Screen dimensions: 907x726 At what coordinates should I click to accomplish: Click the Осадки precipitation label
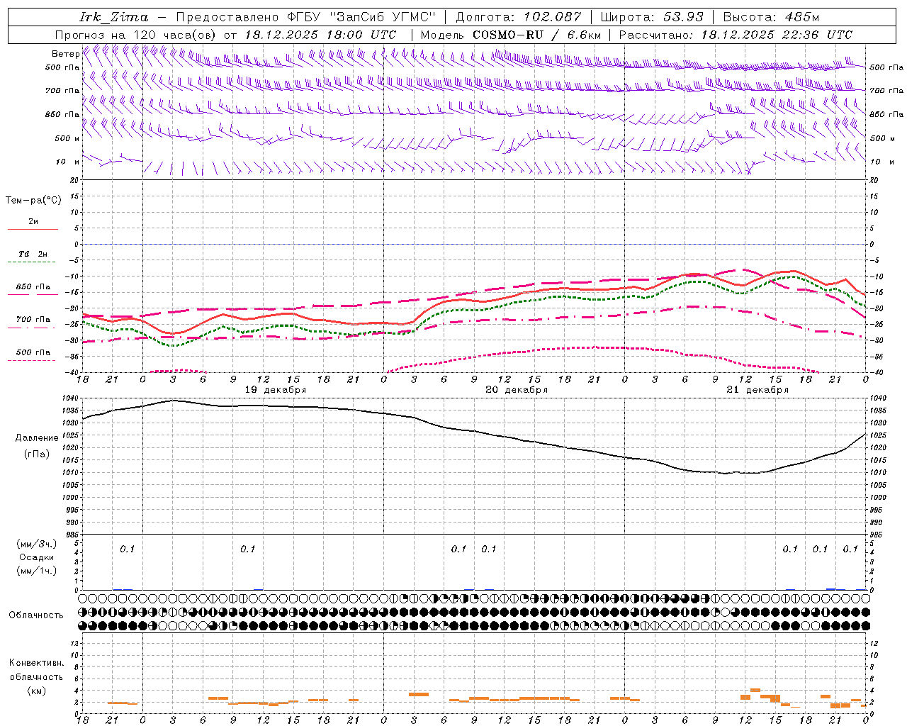coord(37,557)
